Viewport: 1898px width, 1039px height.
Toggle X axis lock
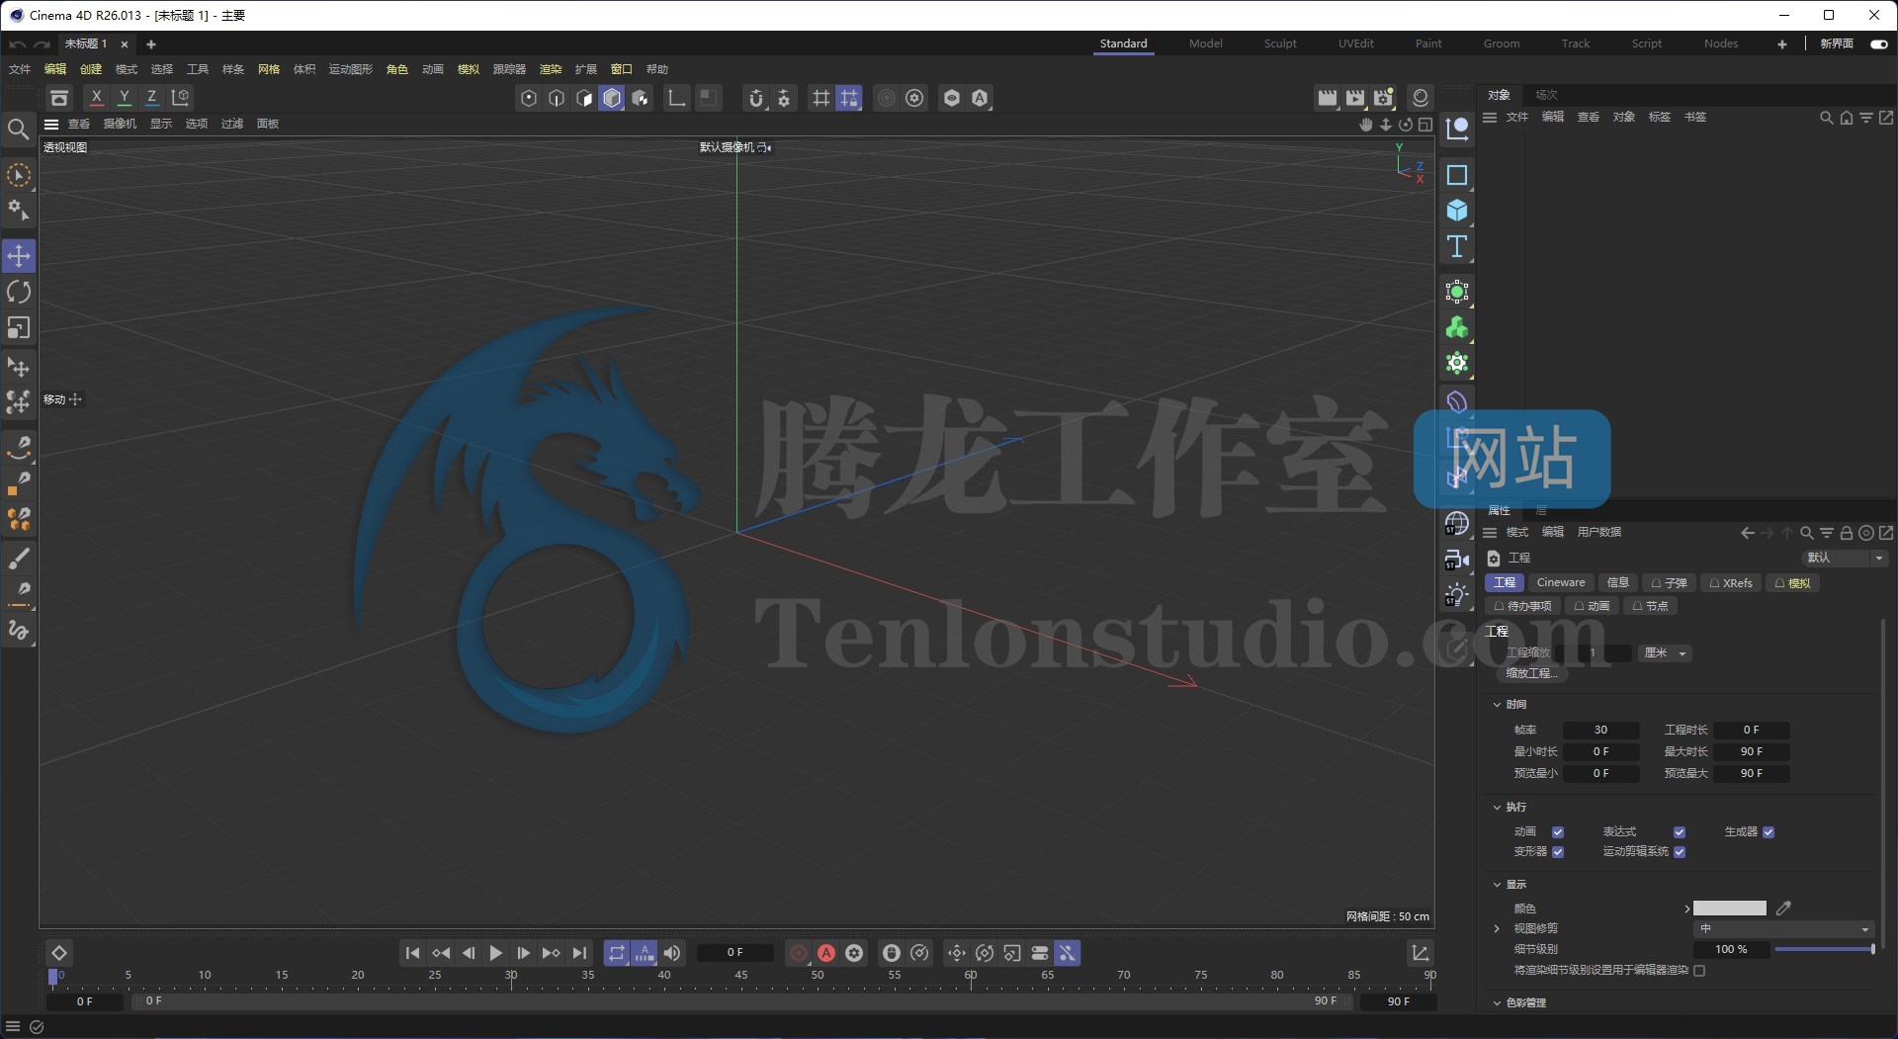(96, 97)
